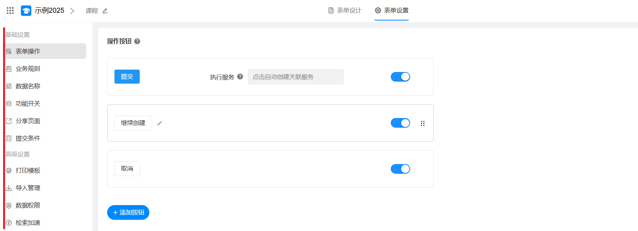Click breadcrumb chevron after 示例2025
Screen dimensions: 638x231
click(x=72, y=11)
